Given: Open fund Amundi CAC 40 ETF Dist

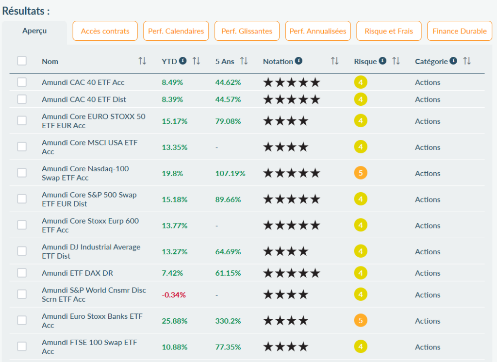Looking at the screenshot, I should tap(84, 99).
